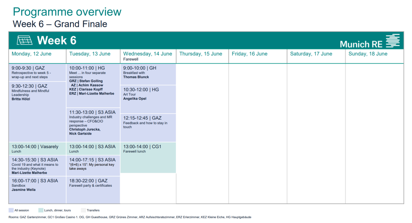
Task: Select the Tuesday, 13 June column header
Action: [90, 54]
